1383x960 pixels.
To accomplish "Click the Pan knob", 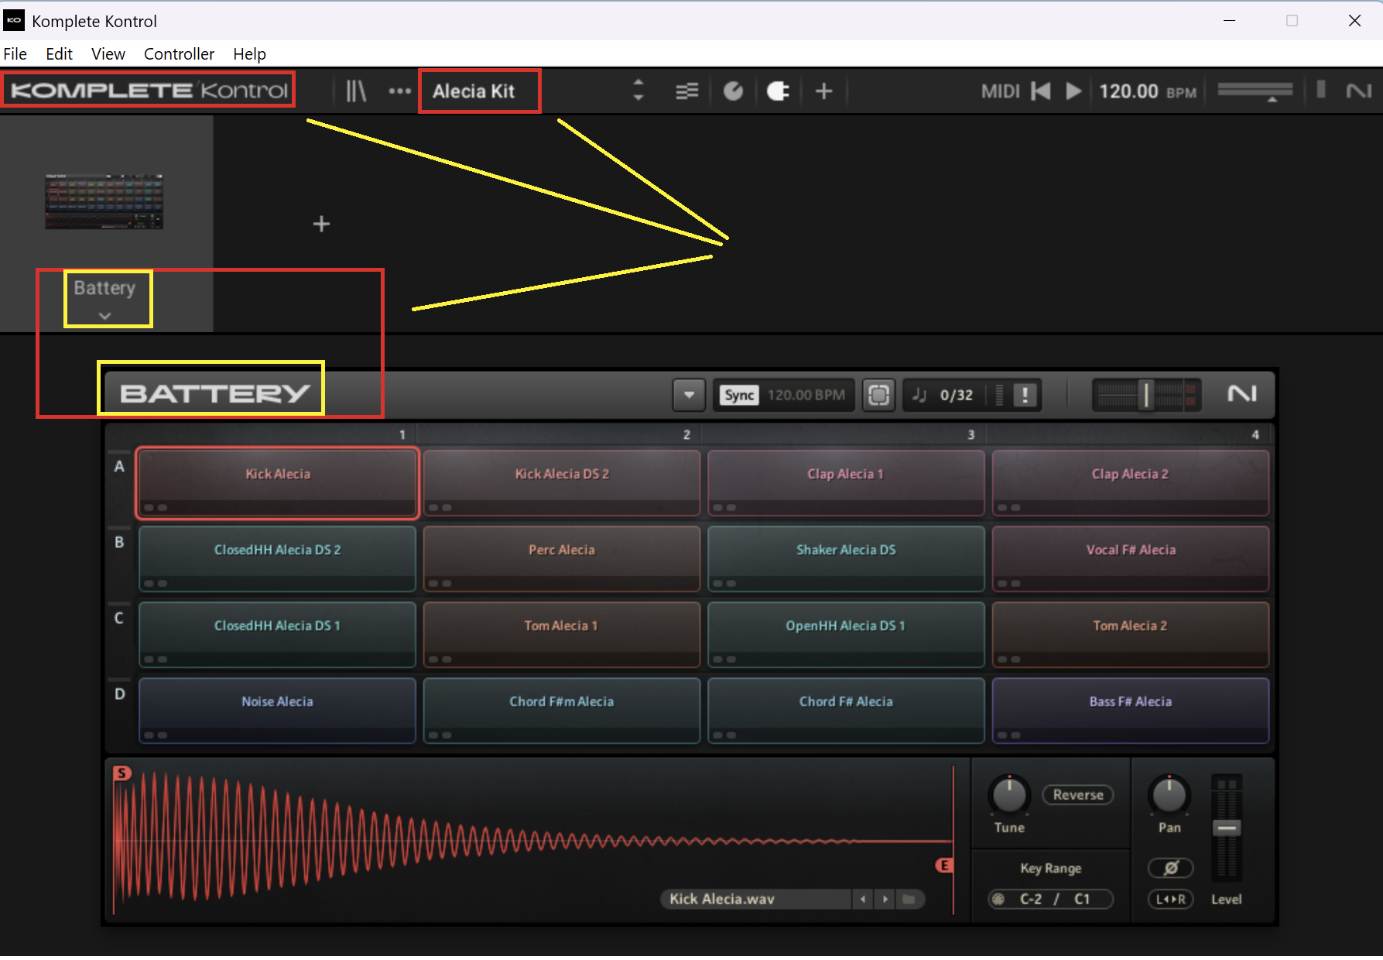I will pyautogui.click(x=1169, y=794).
